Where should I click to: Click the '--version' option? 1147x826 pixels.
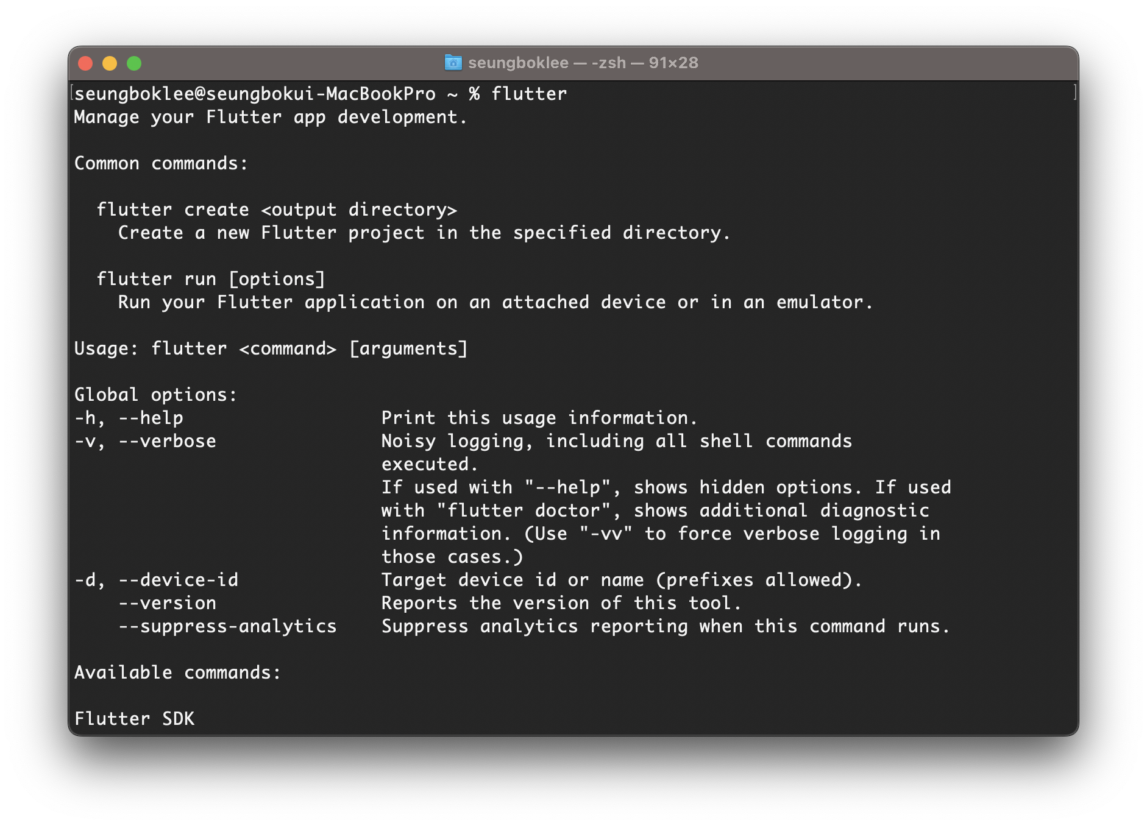tap(167, 603)
